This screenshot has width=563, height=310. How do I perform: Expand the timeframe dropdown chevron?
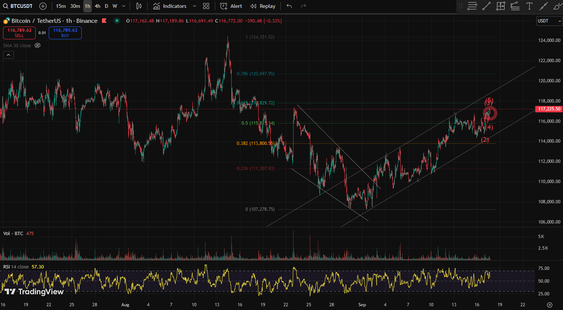click(x=123, y=6)
